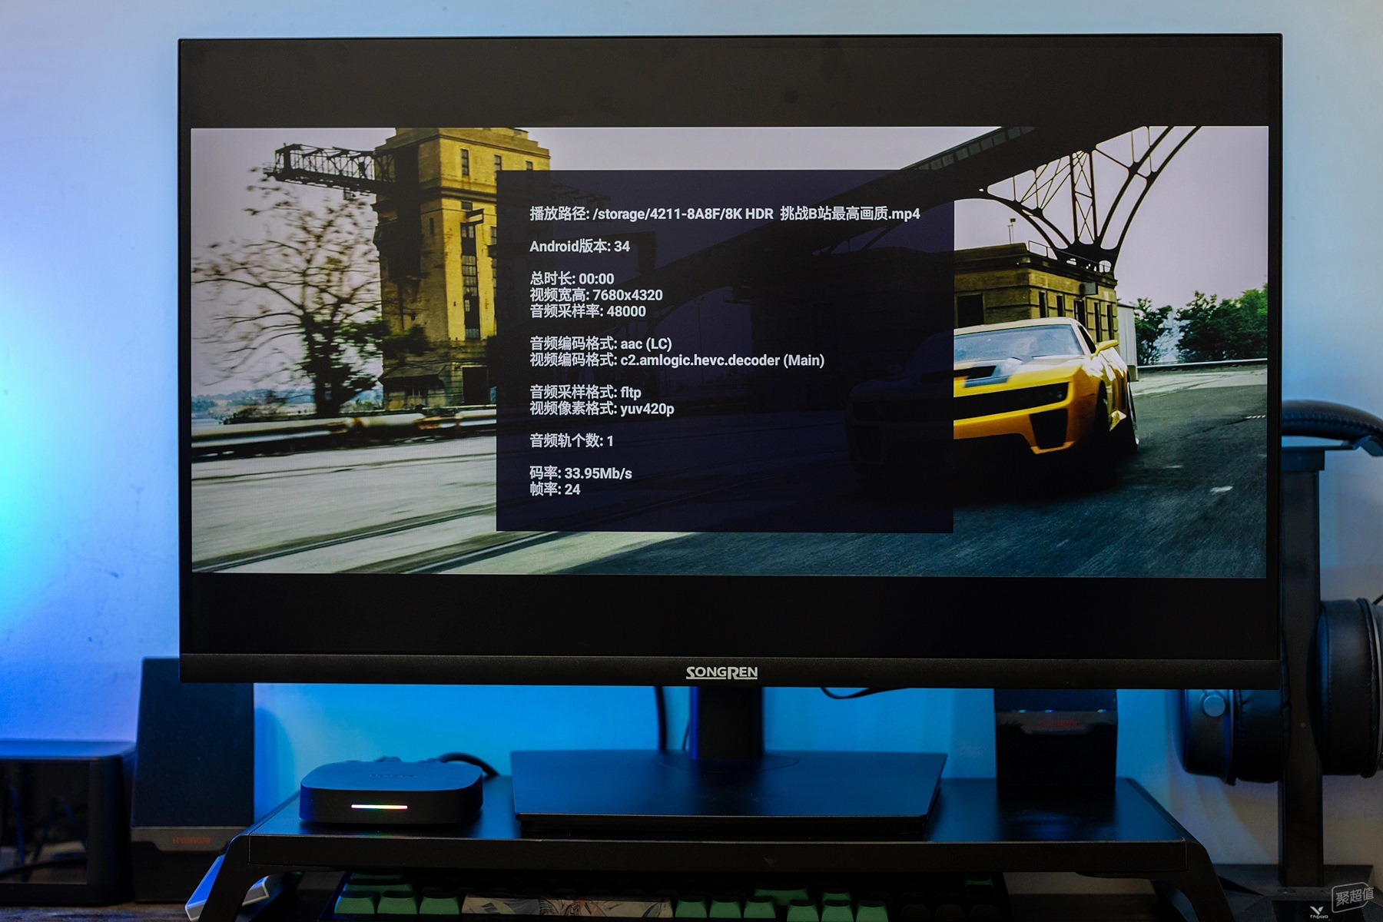The image size is (1383, 922).
Task: Select the '音频轨个数: 1' line
Action: pos(571,441)
